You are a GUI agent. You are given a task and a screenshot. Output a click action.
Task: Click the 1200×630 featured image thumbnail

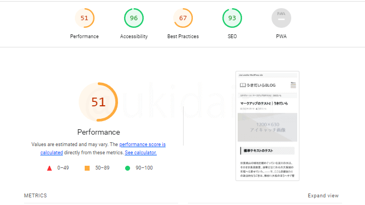click(267, 127)
